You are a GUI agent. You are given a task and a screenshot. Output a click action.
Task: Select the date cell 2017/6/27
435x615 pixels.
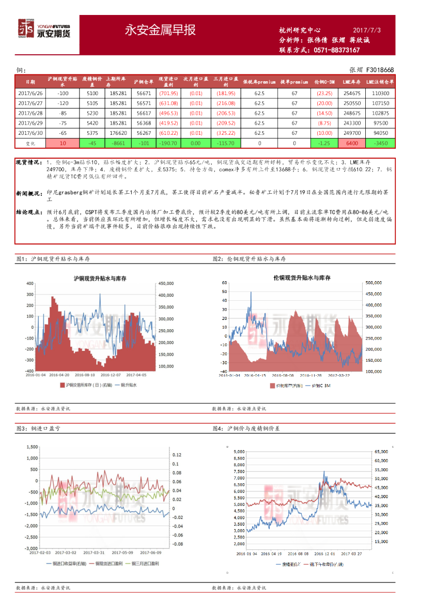click(x=30, y=103)
